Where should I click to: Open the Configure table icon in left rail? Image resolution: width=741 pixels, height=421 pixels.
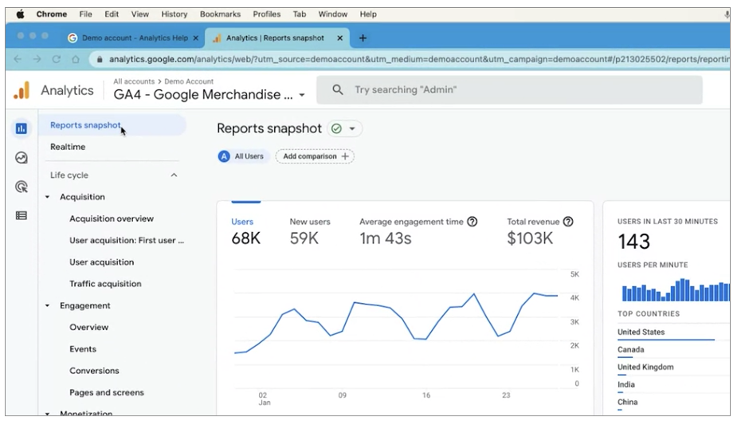click(22, 216)
